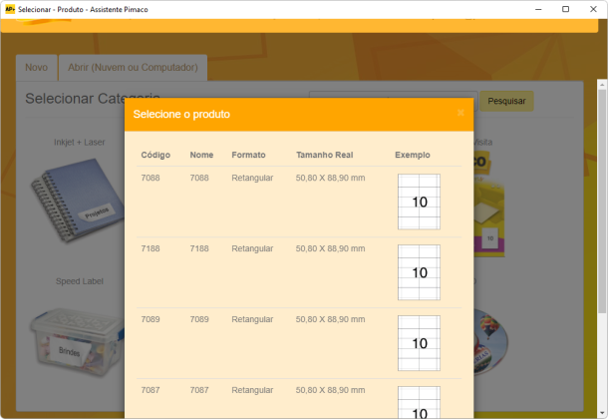Click the yellow Pimaco package category image
Viewport: 608px width, 419px height.
coord(489,204)
